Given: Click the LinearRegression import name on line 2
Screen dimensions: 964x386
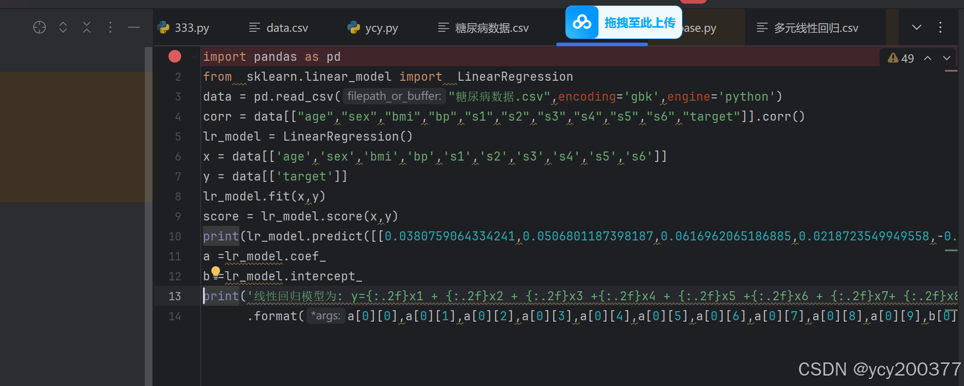Looking at the screenshot, I should pyautogui.click(x=515, y=77).
